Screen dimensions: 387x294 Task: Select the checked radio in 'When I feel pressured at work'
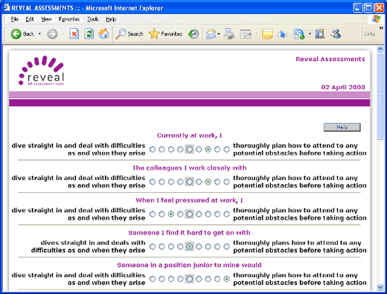171,214
